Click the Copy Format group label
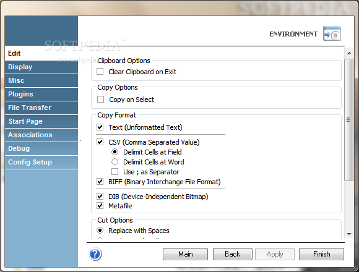Screen dimensions: 359x272 coord(116,115)
